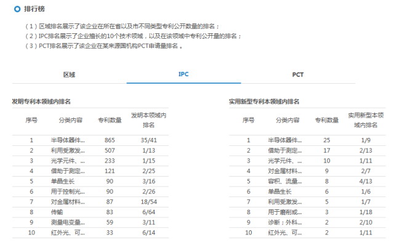
Task: Click the ranking value 3/16
Action: click(149, 182)
